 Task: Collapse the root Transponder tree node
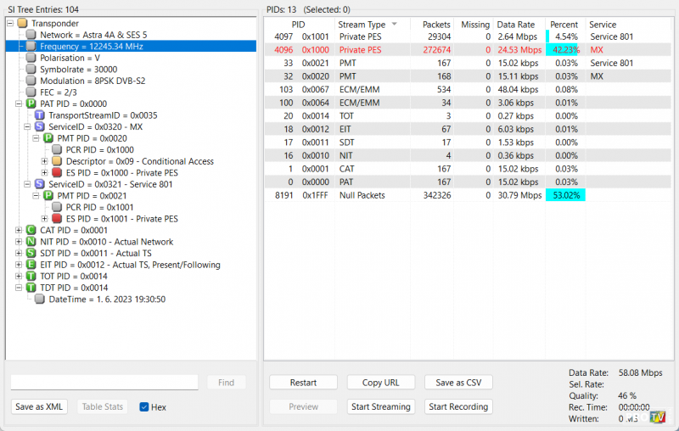pyautogui.click(x=10, y=23)
